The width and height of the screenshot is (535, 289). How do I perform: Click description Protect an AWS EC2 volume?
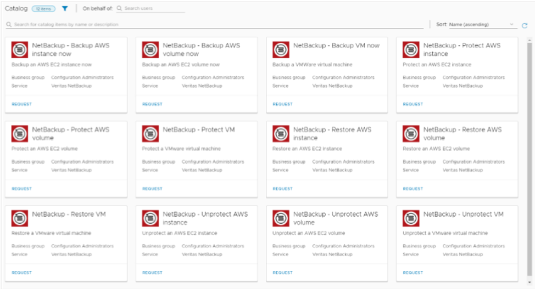point(44,149)
